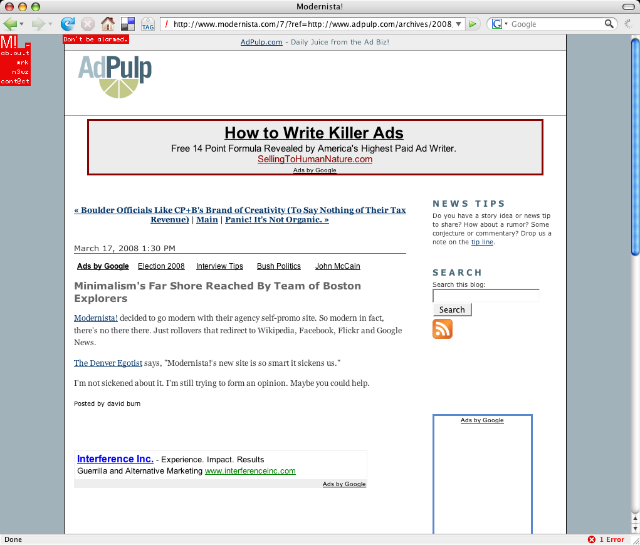Open the n3wz menu item

20,72
